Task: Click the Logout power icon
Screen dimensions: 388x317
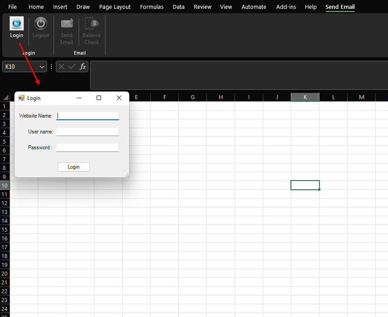Action: pyautogui.click(x=41, y=24)
